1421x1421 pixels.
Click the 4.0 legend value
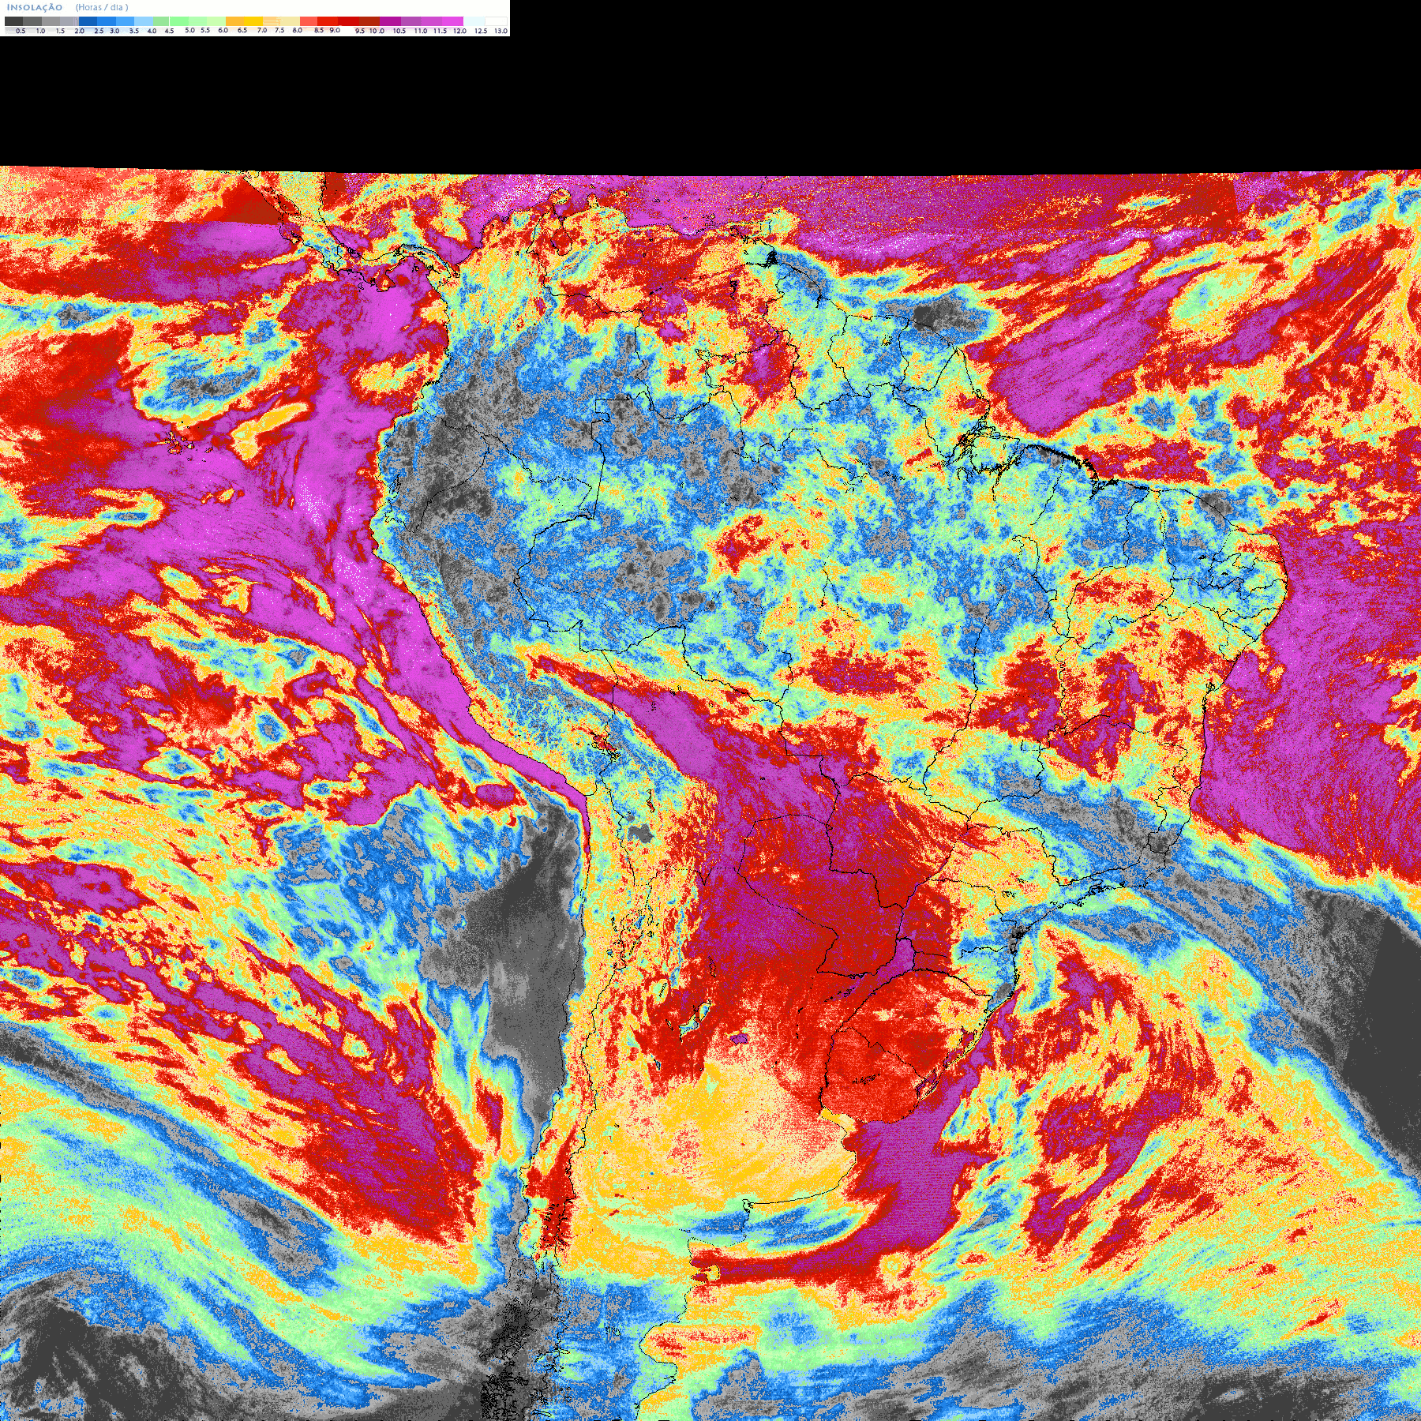[152, 31]
